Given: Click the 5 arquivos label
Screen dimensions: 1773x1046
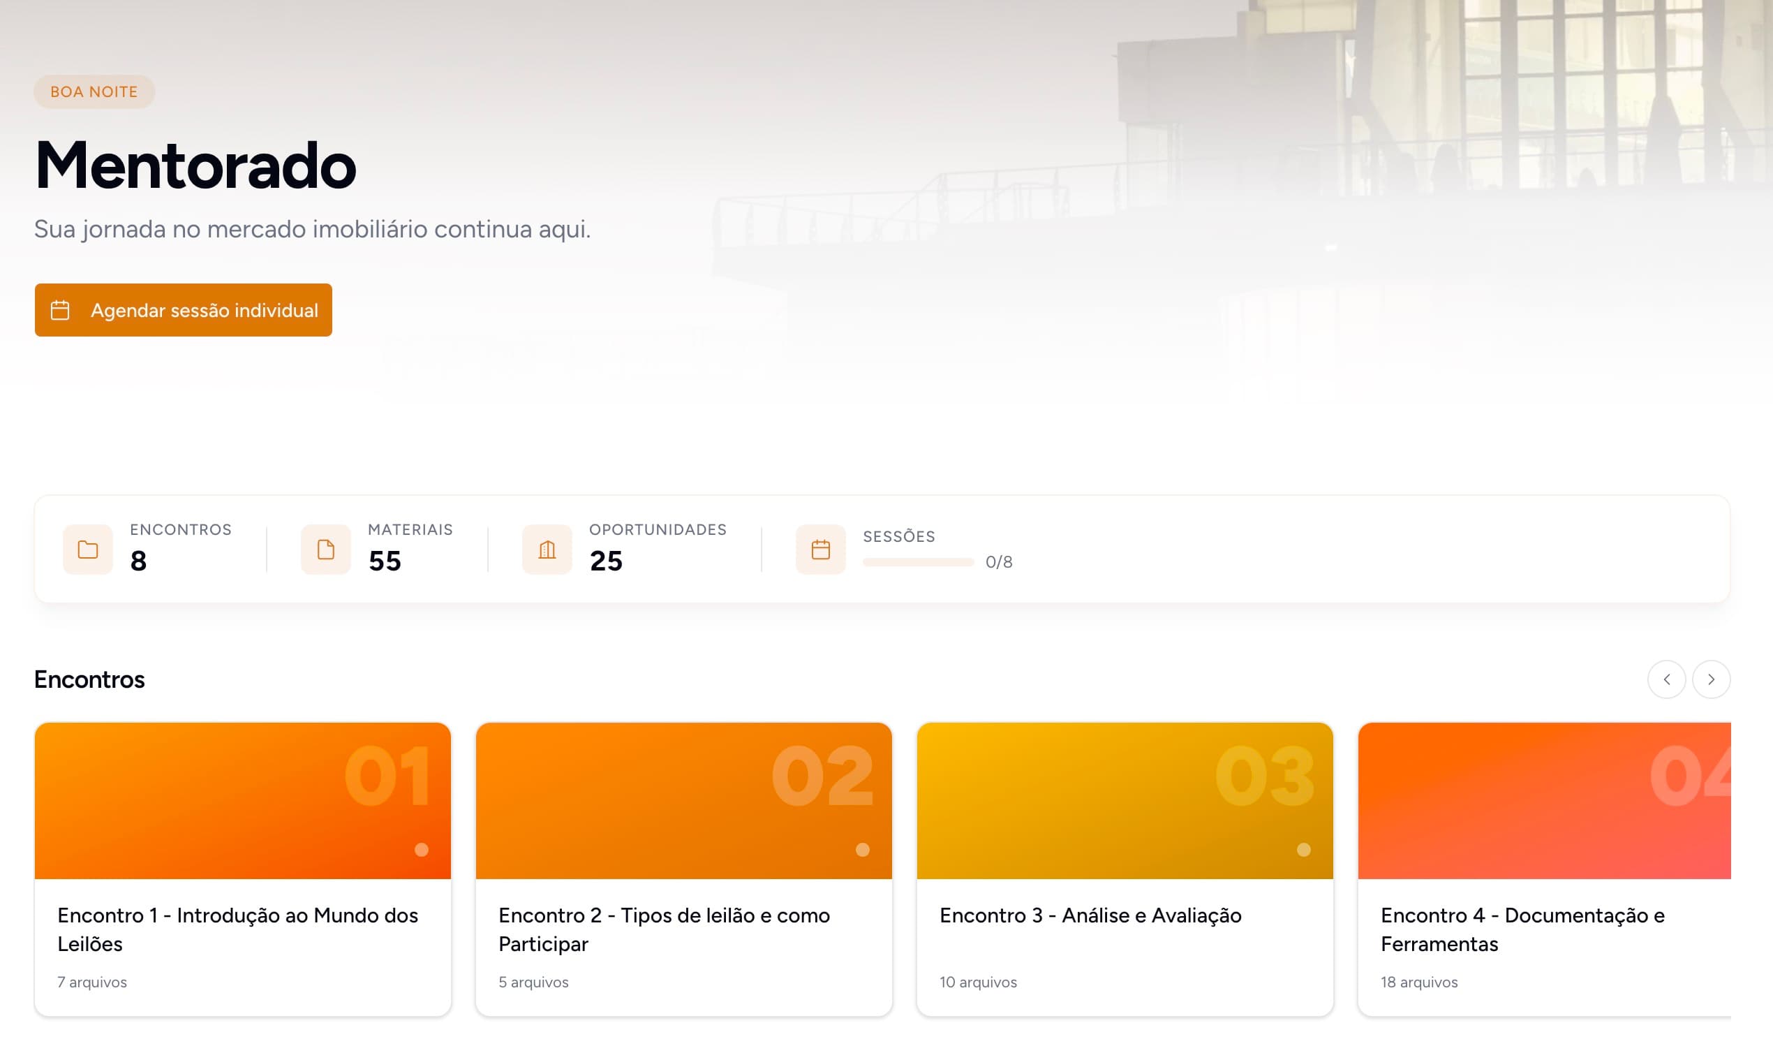Looking at the screenshot, I should [534, 982].
